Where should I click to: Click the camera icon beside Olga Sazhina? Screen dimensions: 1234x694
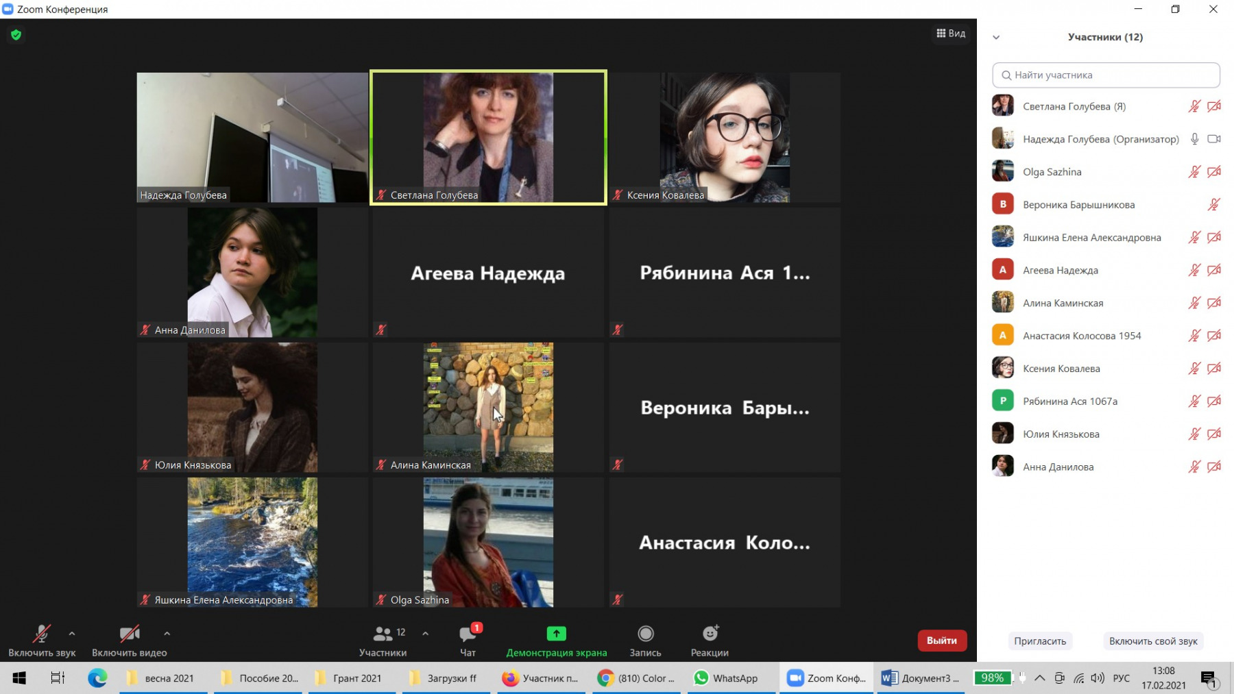(x=1213, y=172)
